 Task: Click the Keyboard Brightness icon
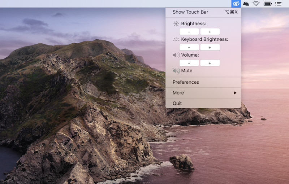(x=176, y=39)
